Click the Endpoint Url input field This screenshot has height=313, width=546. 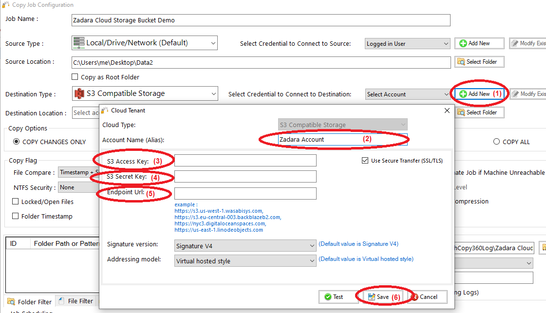click(245, 194)
